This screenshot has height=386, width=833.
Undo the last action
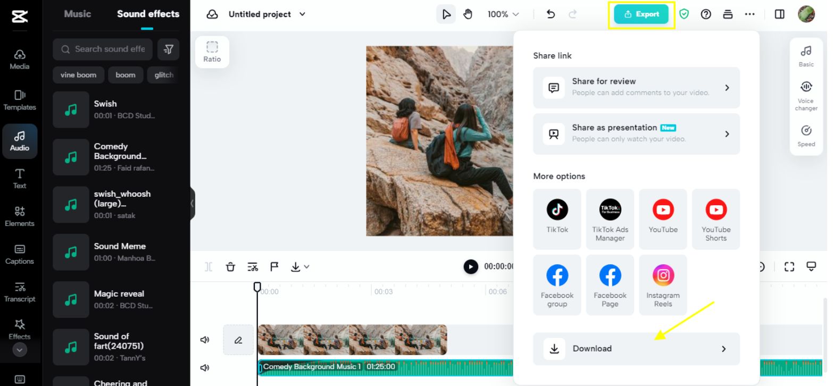[551, 14]
